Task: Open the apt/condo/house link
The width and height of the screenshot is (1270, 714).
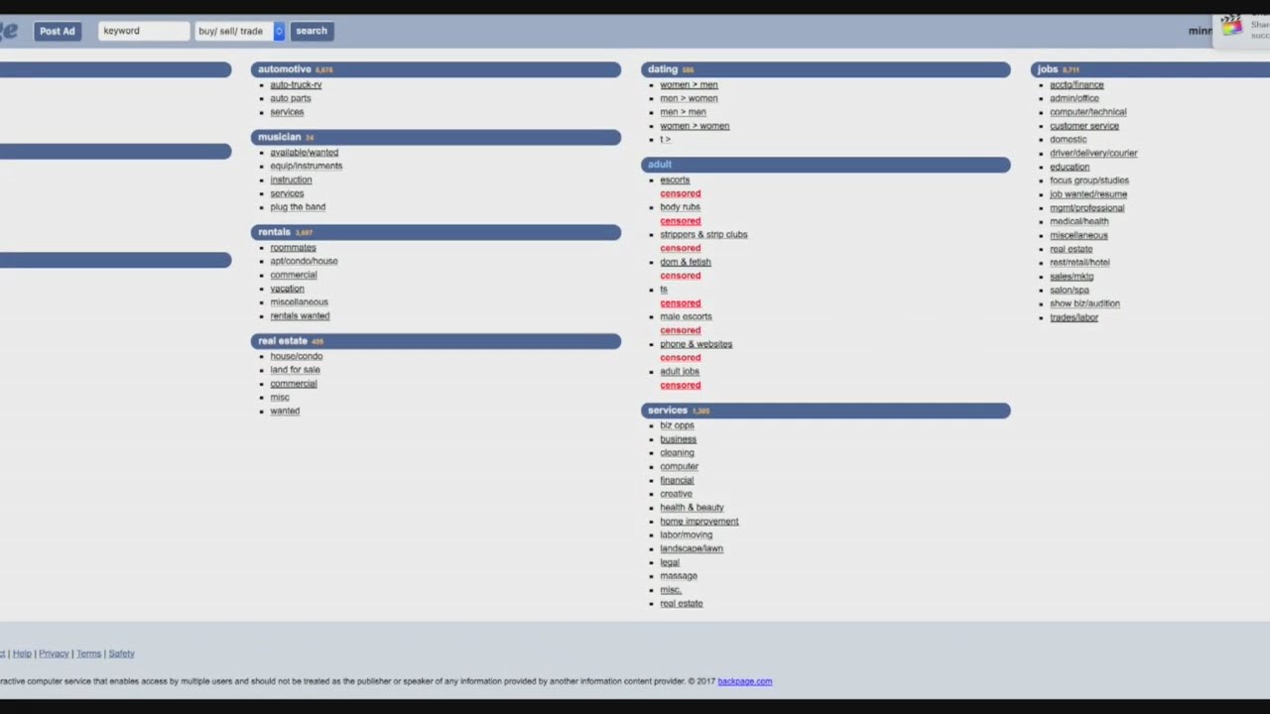Action: coord(304,261)
